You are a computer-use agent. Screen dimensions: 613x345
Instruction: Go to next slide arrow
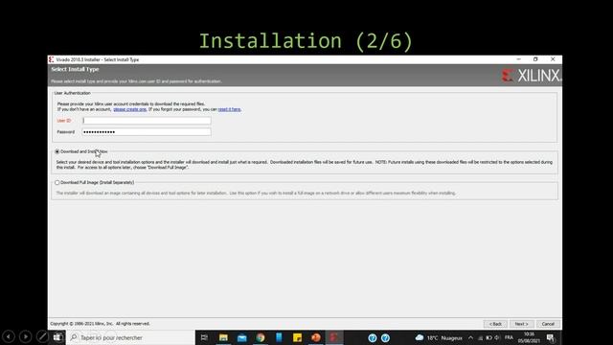click(26, 336)
